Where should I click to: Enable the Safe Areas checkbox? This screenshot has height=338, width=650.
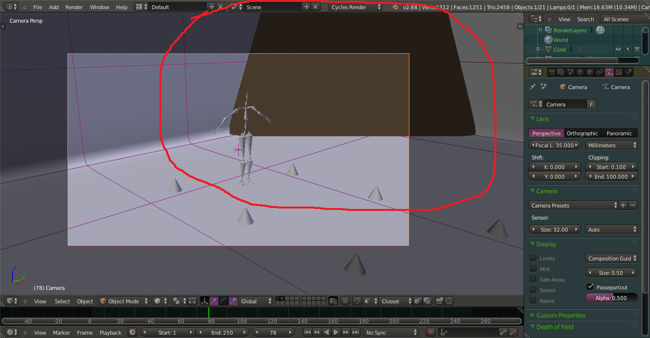(533, 279)
